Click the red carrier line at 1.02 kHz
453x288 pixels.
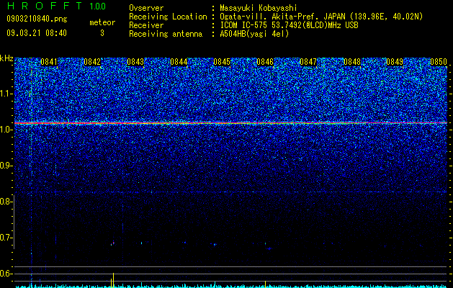230,123
